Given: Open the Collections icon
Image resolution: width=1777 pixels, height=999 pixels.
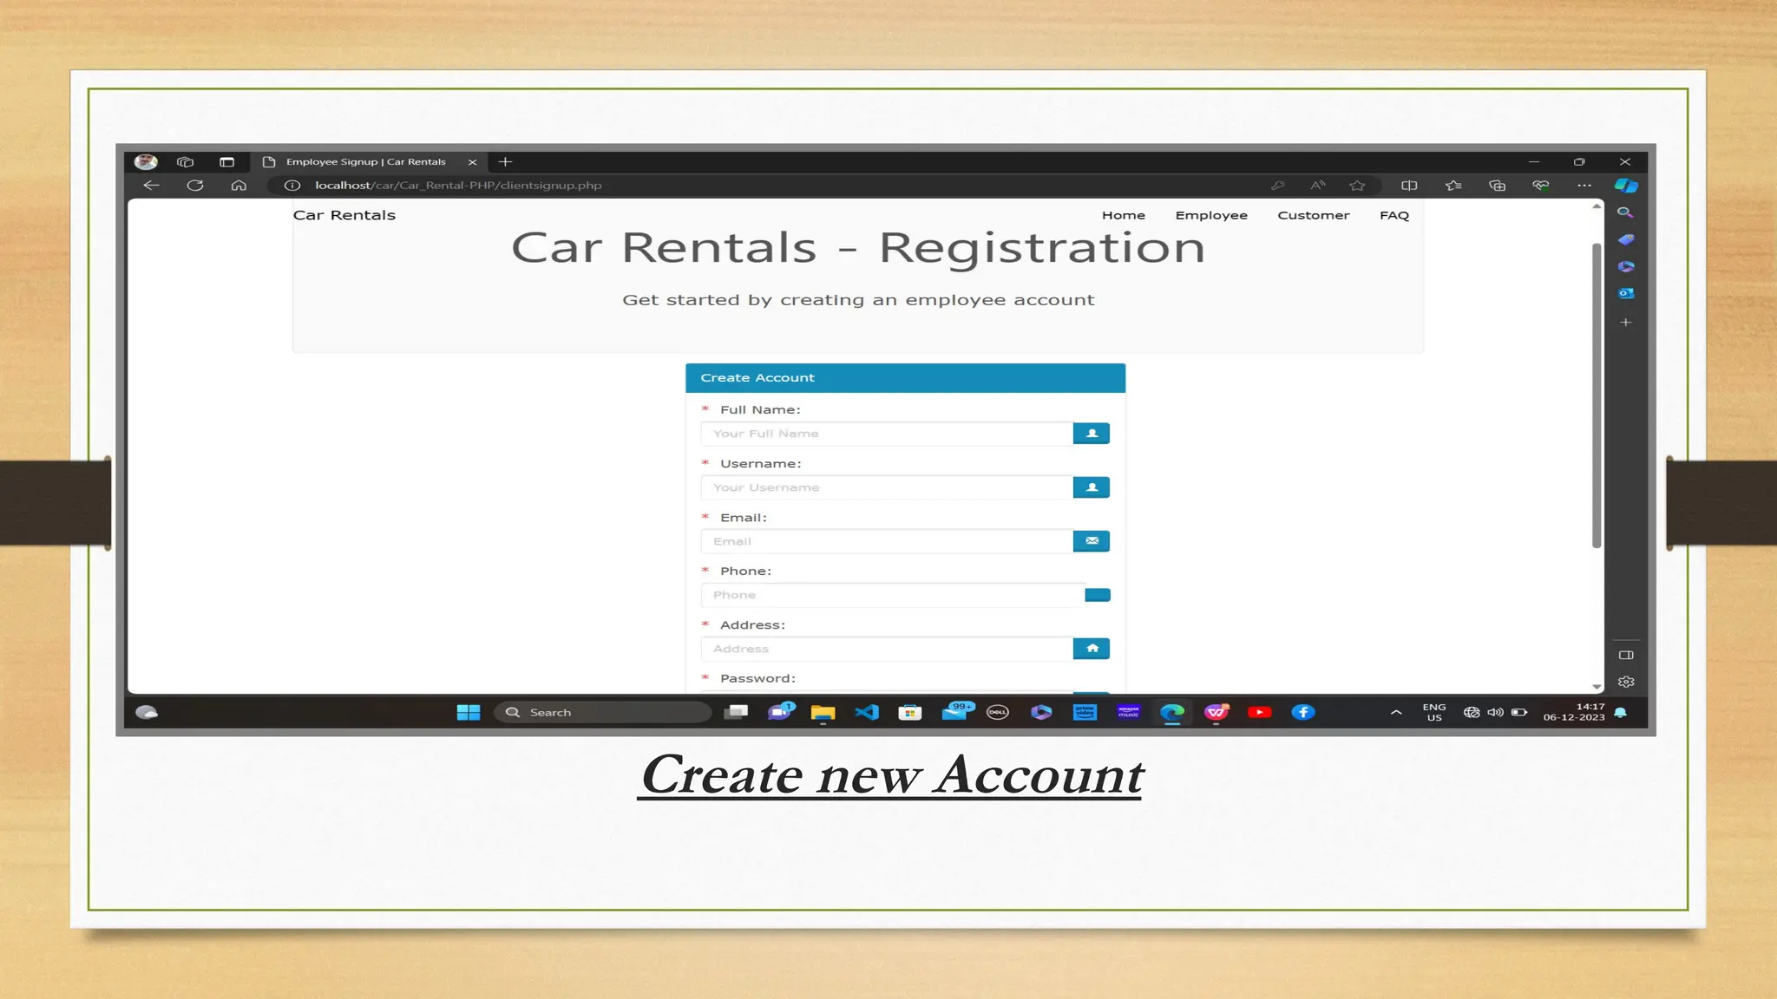Looking at the screenshot, I should click(x=1497, y=186).
